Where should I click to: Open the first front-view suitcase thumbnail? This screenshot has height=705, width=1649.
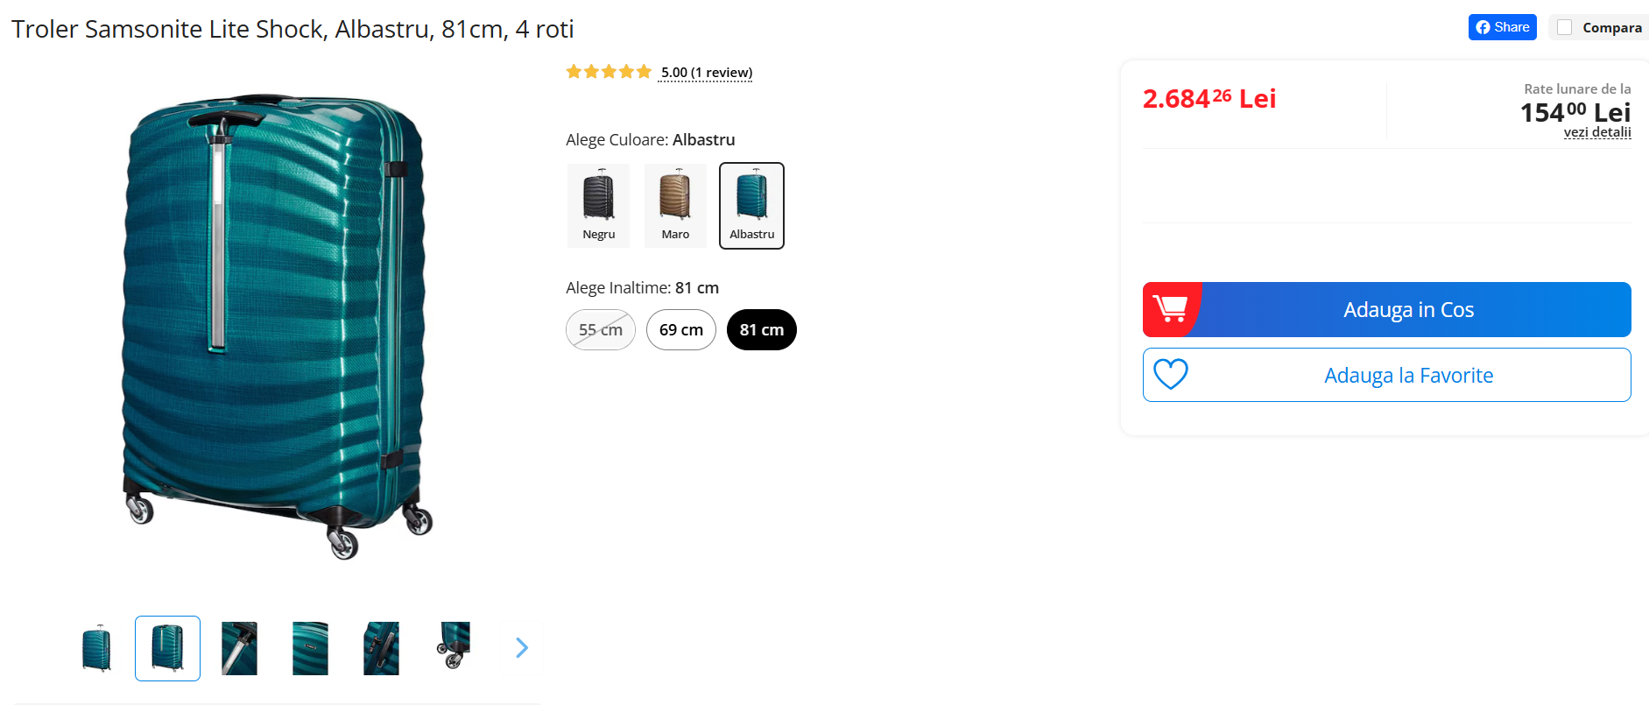(x=96, y=648)
